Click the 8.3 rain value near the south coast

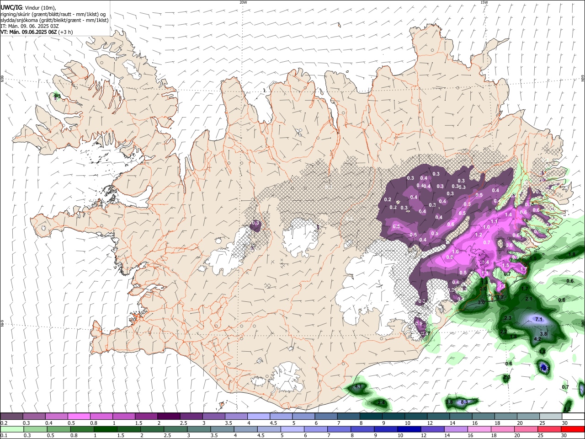pos(464,402)
